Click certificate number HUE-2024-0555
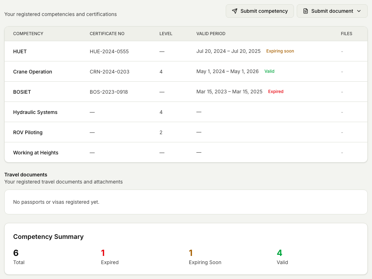Image resolution: width=372 pixels, height=279 pixels. click(x=109, y=51)
